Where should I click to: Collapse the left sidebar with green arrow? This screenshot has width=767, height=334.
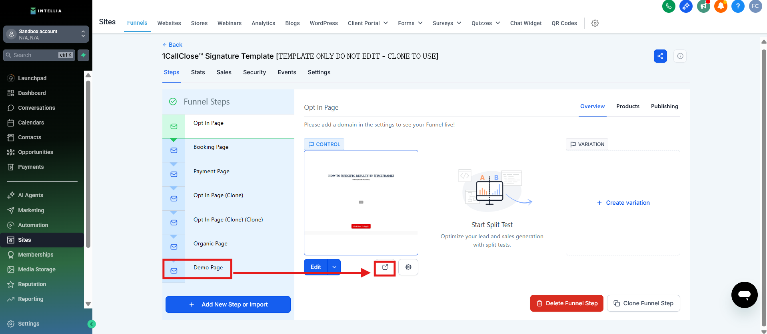coord(92,324)
